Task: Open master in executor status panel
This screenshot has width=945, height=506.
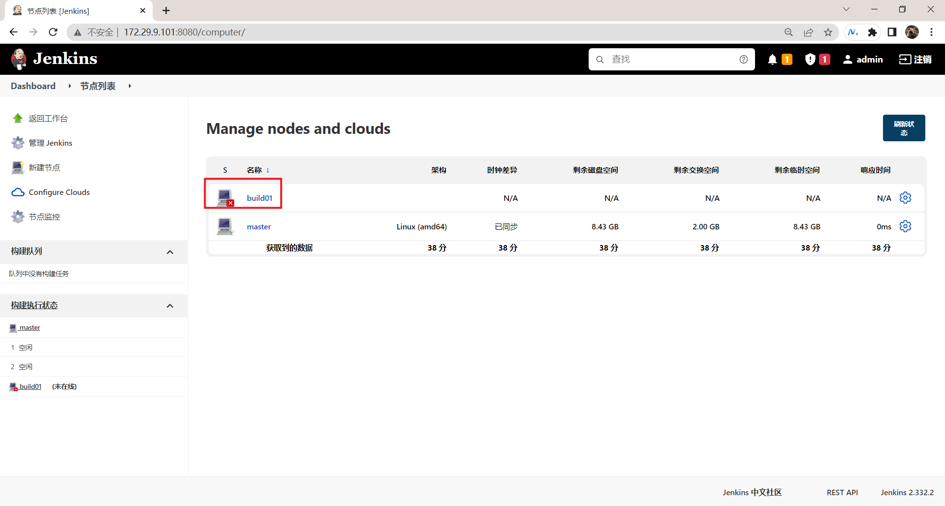Action: pyautogui.click(x=30, y=327)
